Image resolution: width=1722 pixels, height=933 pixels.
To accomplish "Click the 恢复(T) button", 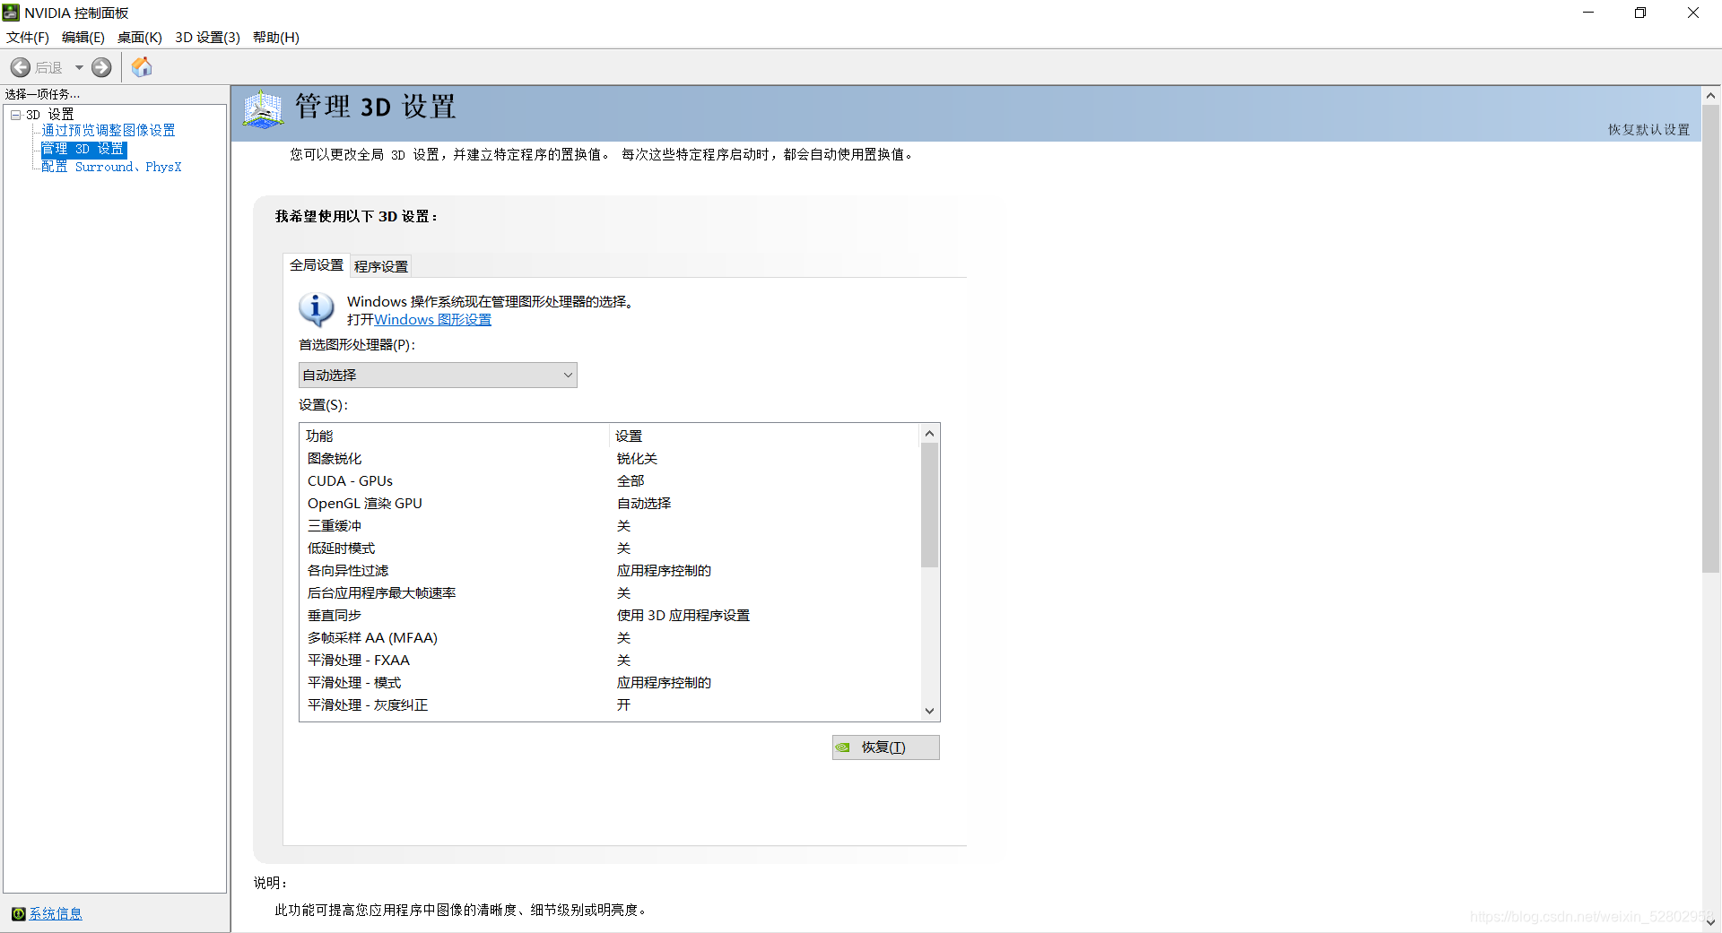I will tap(885, 747).
